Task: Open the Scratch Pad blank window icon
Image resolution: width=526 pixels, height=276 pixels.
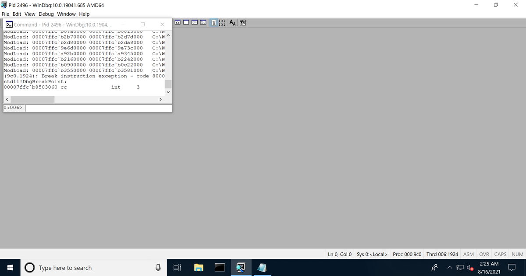Action: click(x=186, y=22)
